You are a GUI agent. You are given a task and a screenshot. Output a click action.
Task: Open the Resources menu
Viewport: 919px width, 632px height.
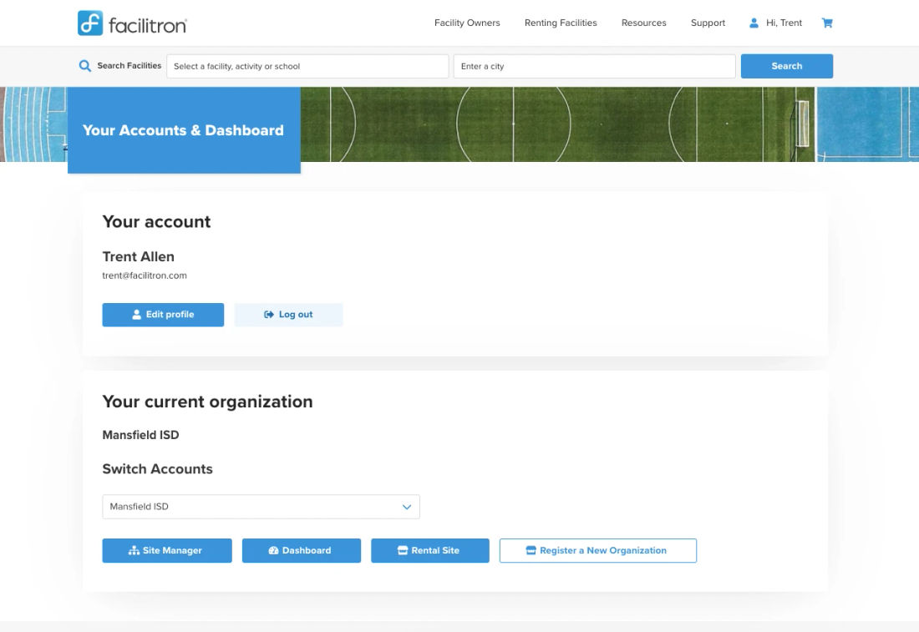(643, 23)
